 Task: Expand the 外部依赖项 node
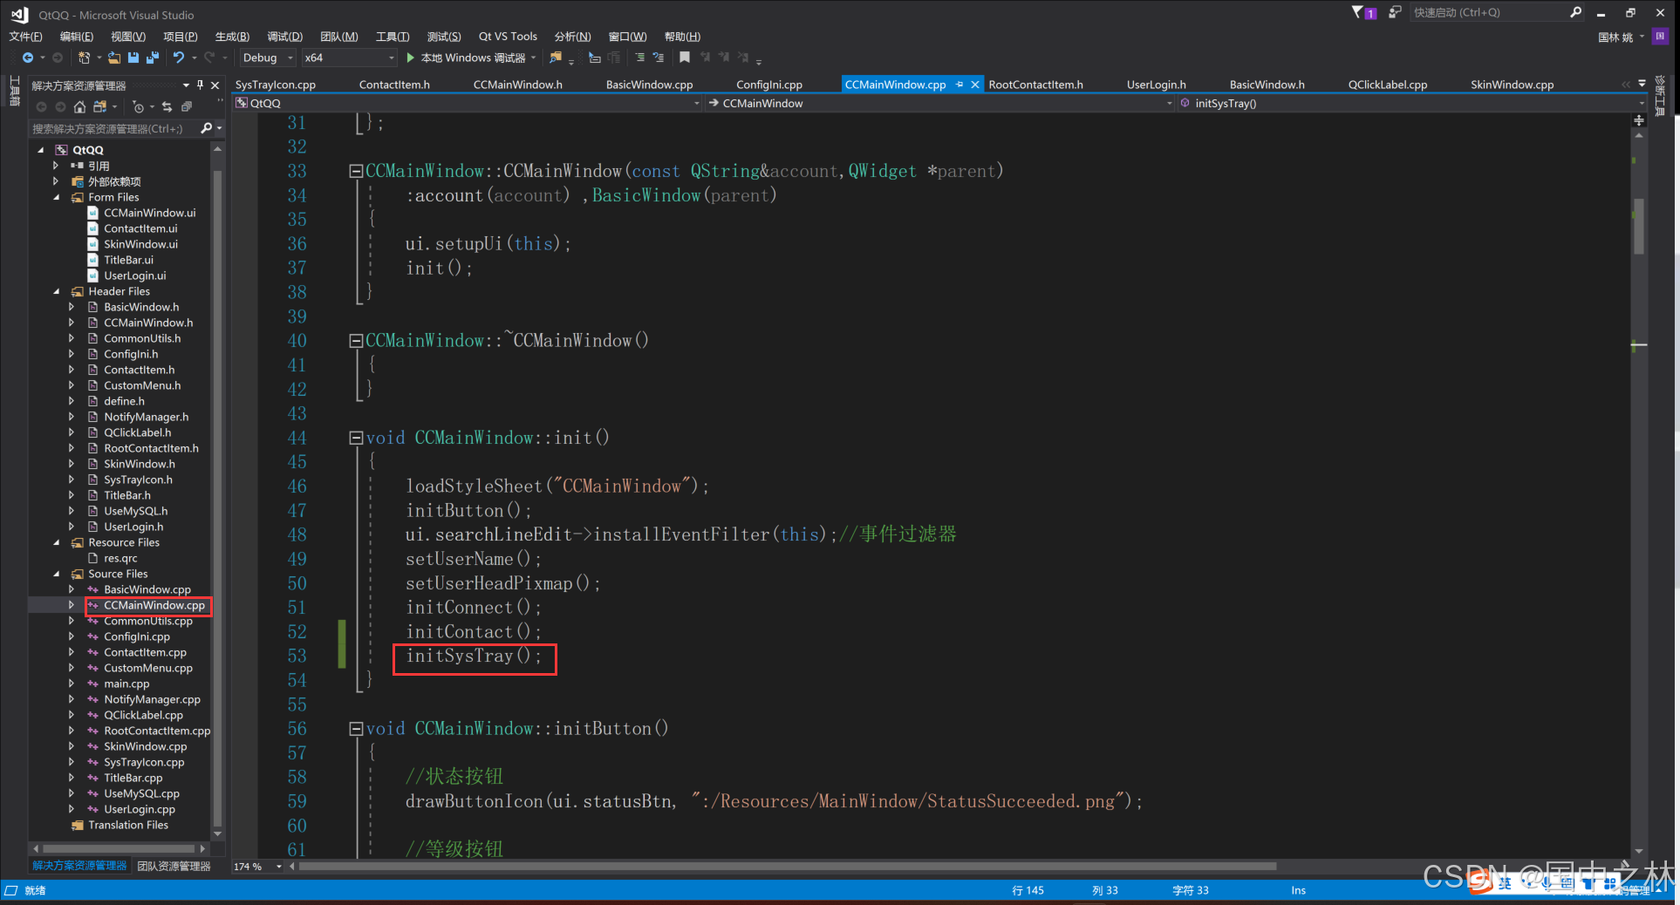coord(57,181)
